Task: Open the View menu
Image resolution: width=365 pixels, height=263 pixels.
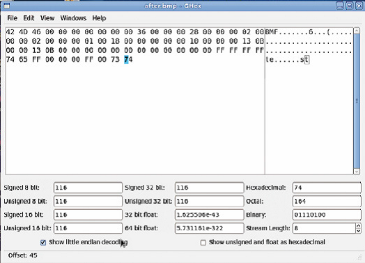Action: [x=47, y=18]
